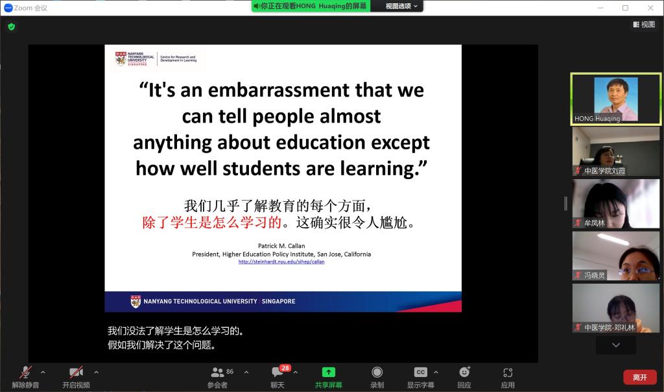Select HONG Huaqing's video thumbnail
The height and width of the screenshot is (392, 664).
[615, 99]
